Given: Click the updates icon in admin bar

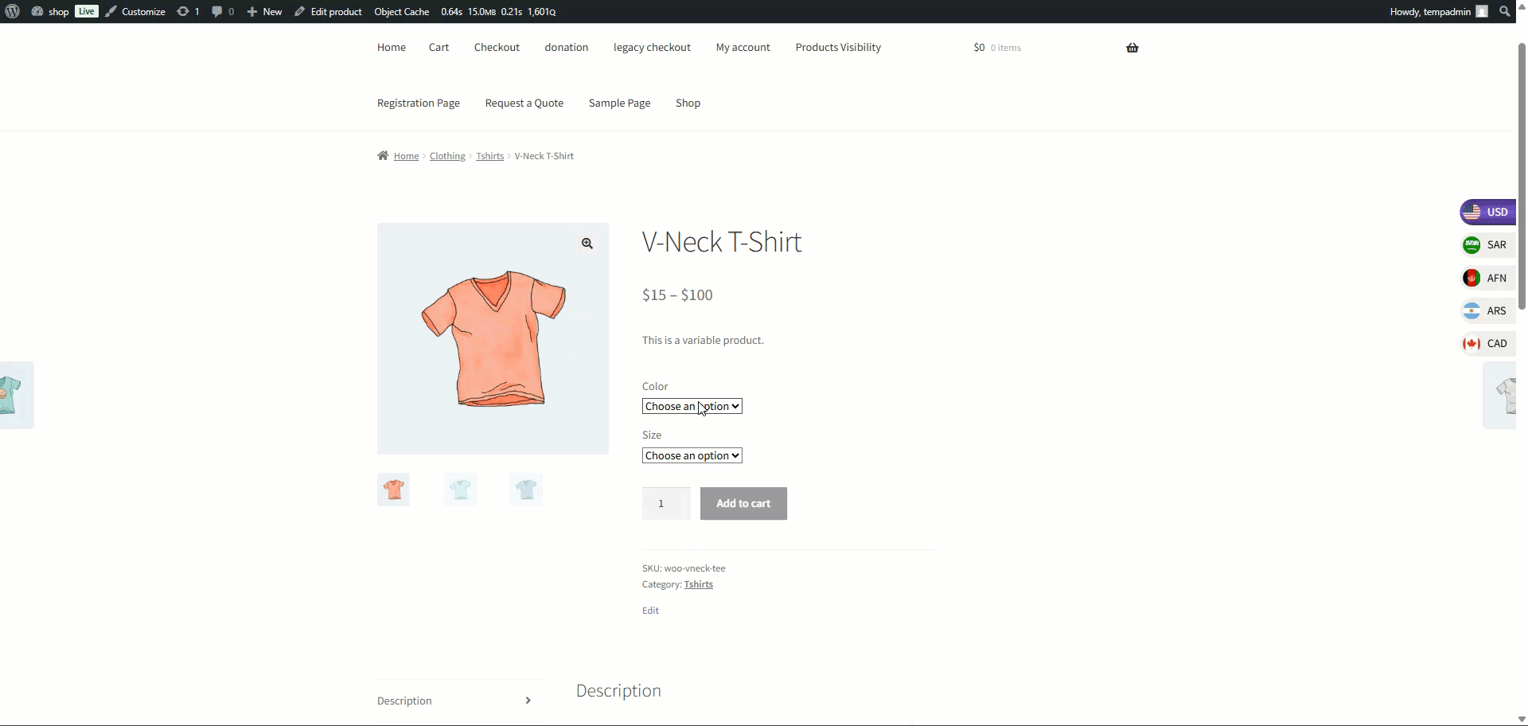Looking at the screenshot, I should 188,11.
